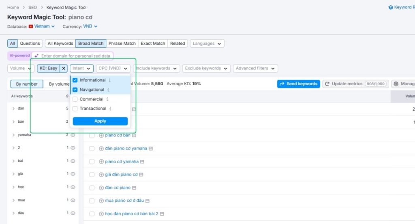Expand the yamaha keyword group
Screen dimensions: 415x224
(x=13, y=135)
